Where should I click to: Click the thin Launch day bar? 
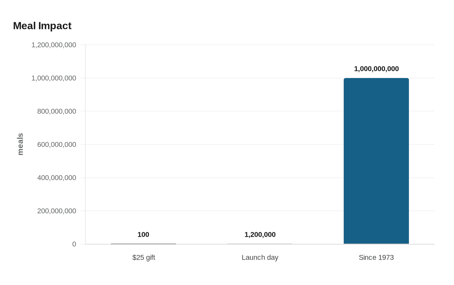tap(260, 244)
